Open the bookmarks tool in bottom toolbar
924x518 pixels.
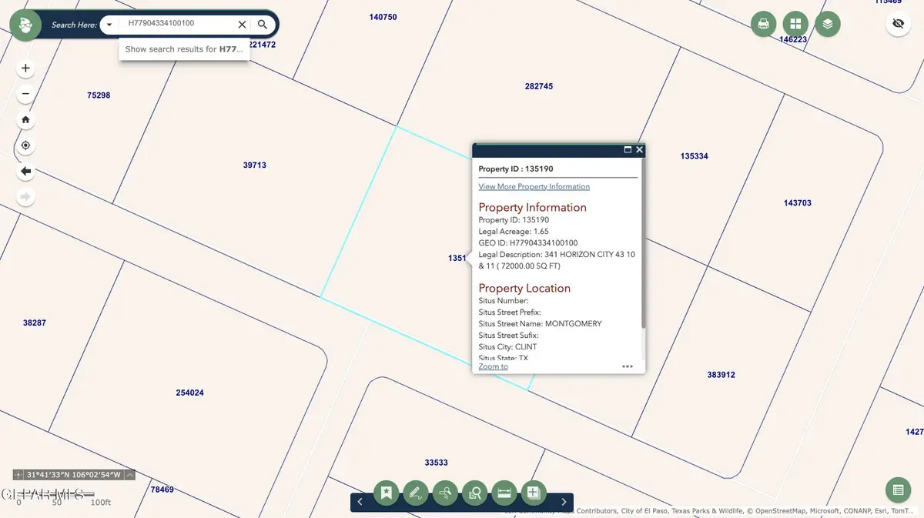coord(387,493)
